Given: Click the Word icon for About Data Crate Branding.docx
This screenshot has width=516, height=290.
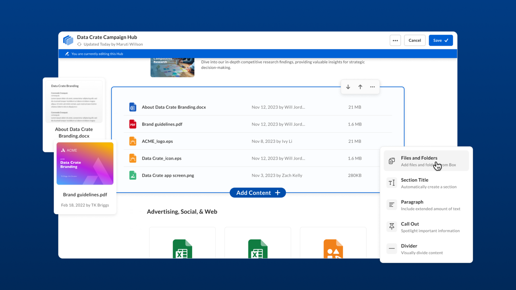Looking at the screenshot, I should (133, 107).
